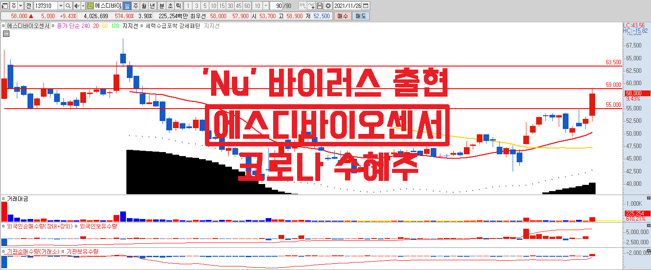
Task: Click the custom interval field showing 10
Action: [x=257, y=6]
